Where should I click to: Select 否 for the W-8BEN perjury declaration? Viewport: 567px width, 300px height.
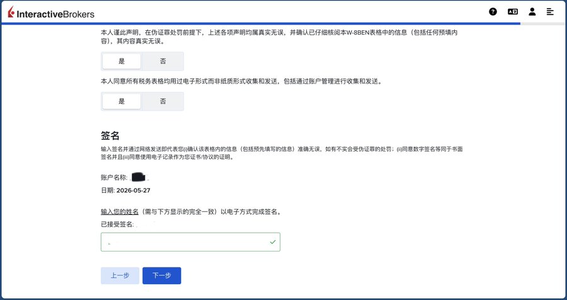163,62
